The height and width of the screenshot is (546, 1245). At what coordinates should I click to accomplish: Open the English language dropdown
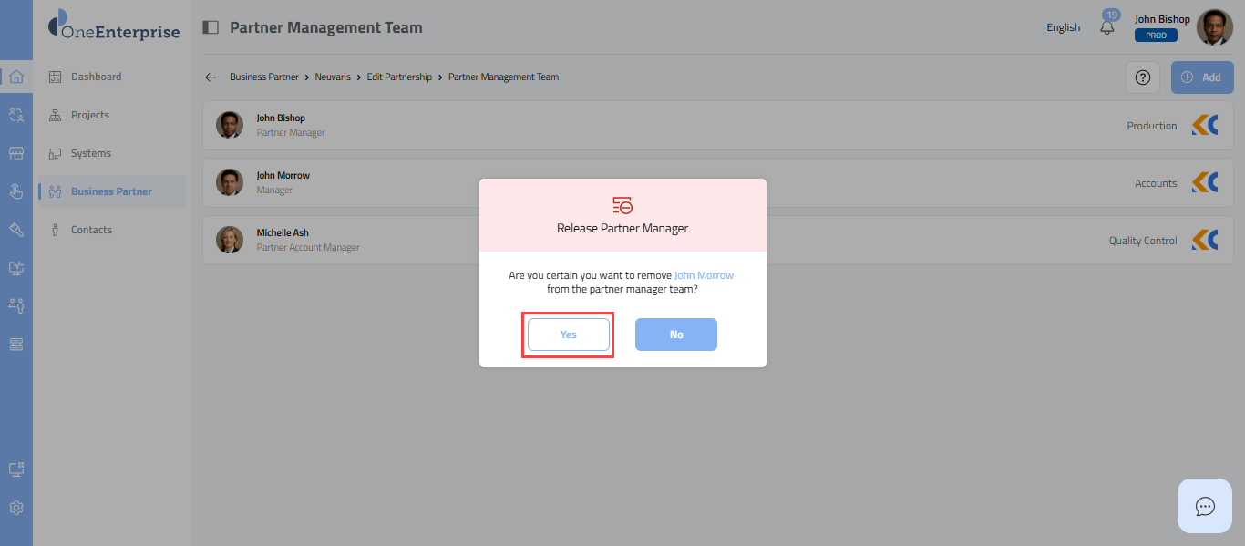click(1063, 27)
